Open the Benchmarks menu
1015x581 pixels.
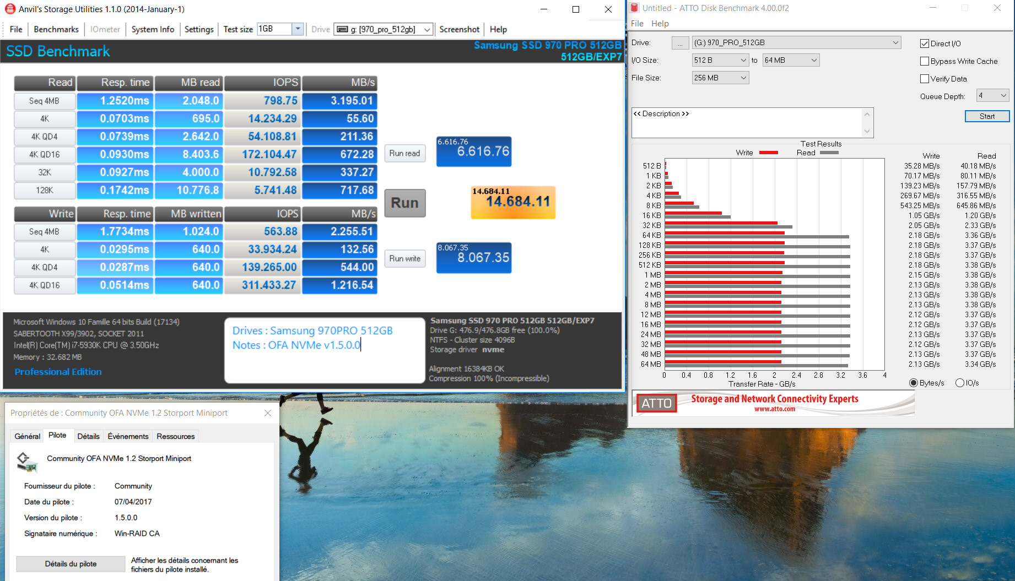(x=56, y=29)
